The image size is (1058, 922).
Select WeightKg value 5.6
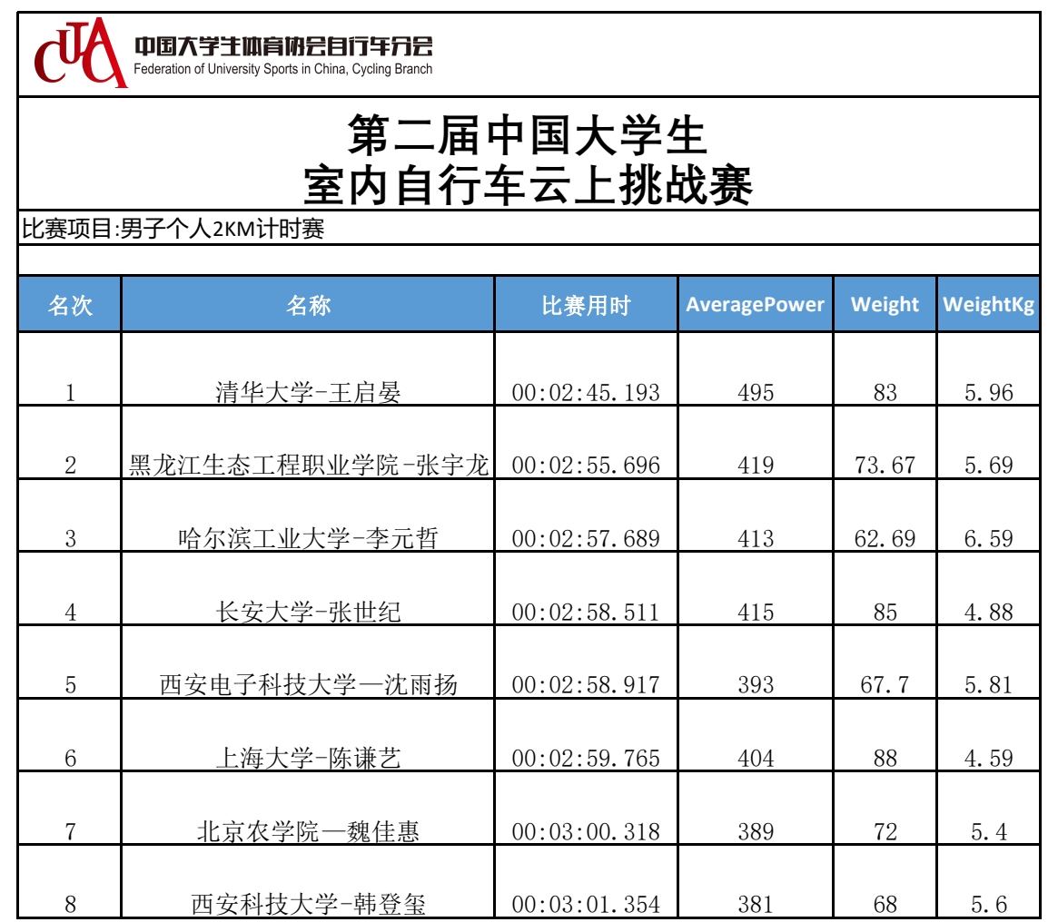(988, 905)
